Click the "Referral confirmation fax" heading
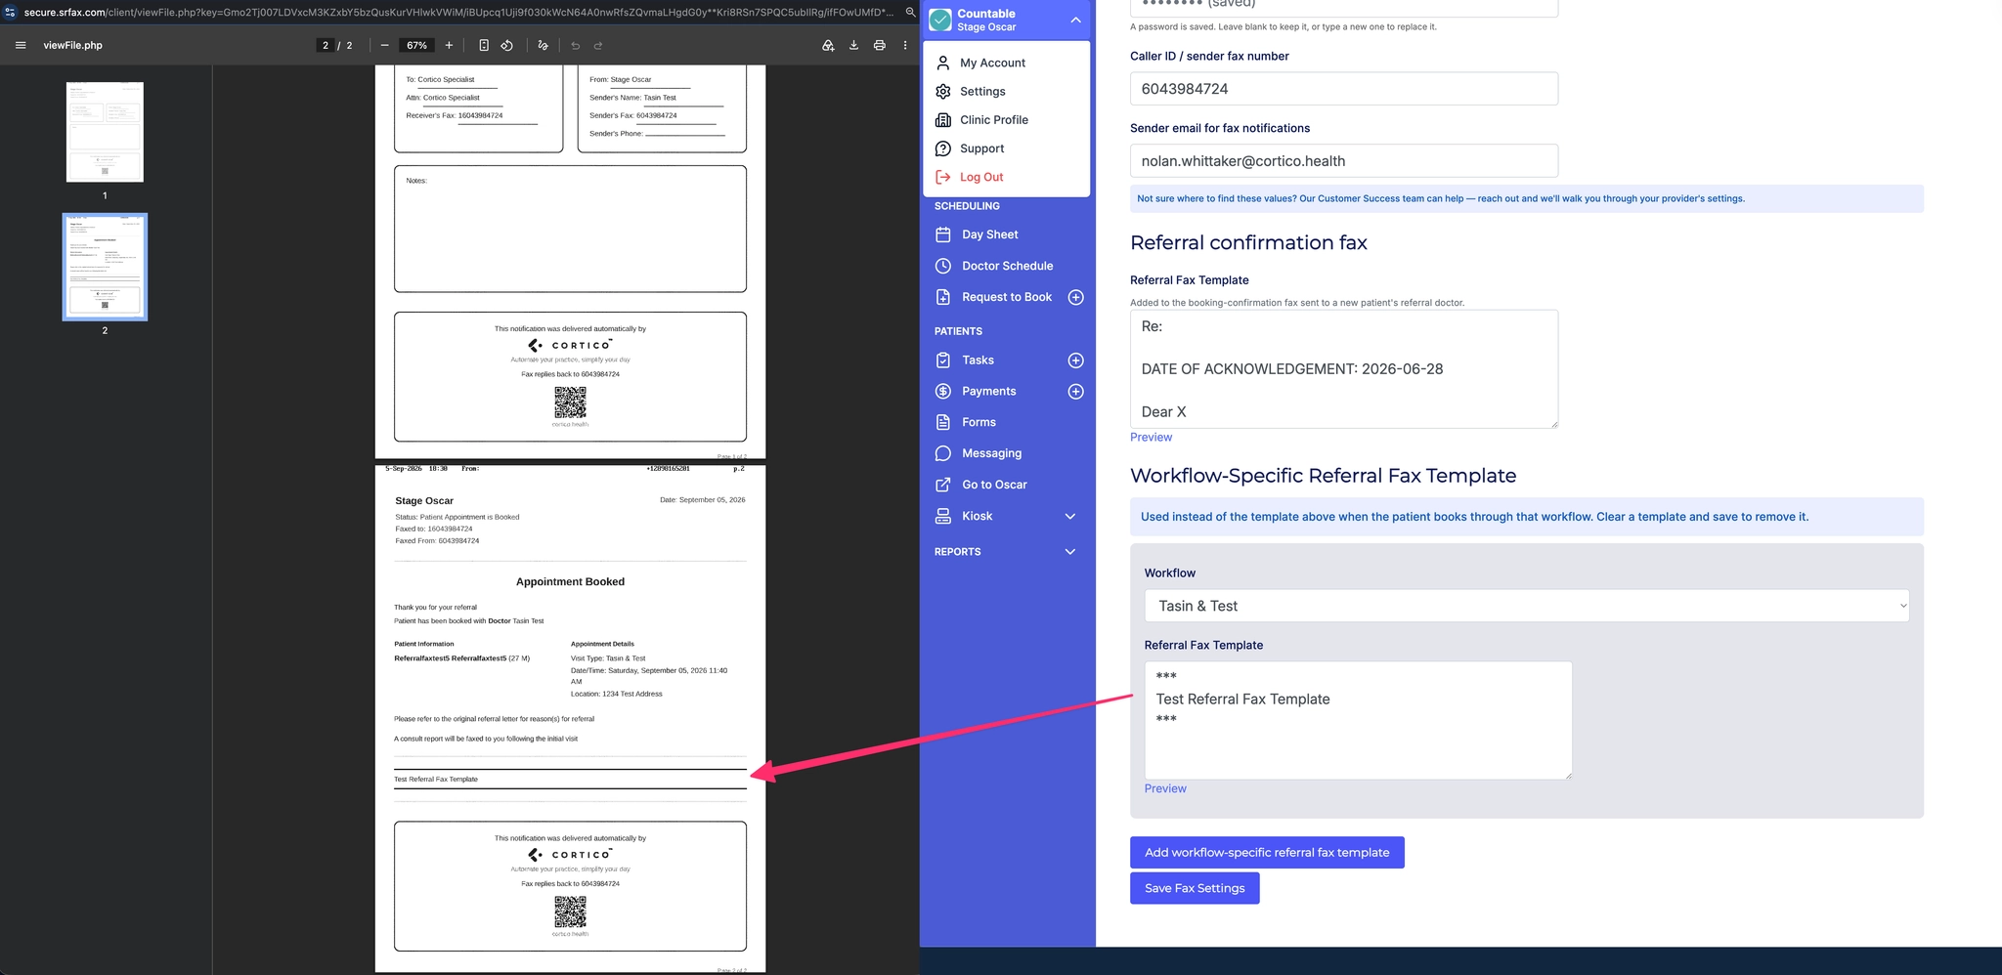The height and width of the screenshot is (975, 2002). (x=1248, y=242)
